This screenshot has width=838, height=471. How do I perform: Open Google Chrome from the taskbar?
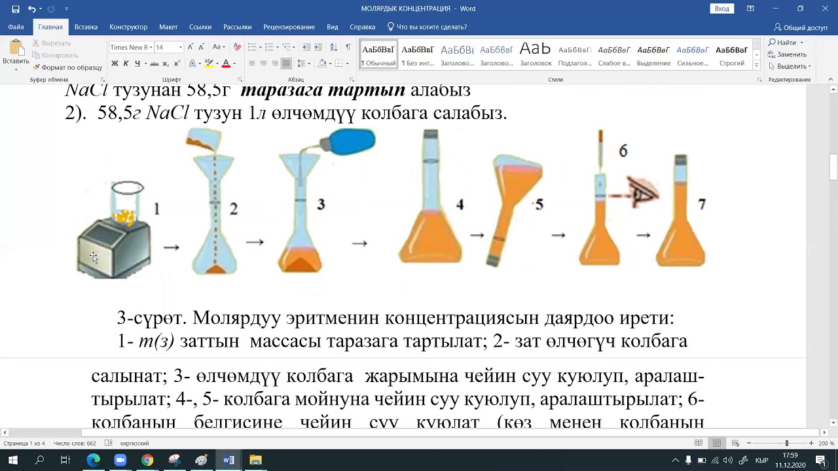pos(147,460)
